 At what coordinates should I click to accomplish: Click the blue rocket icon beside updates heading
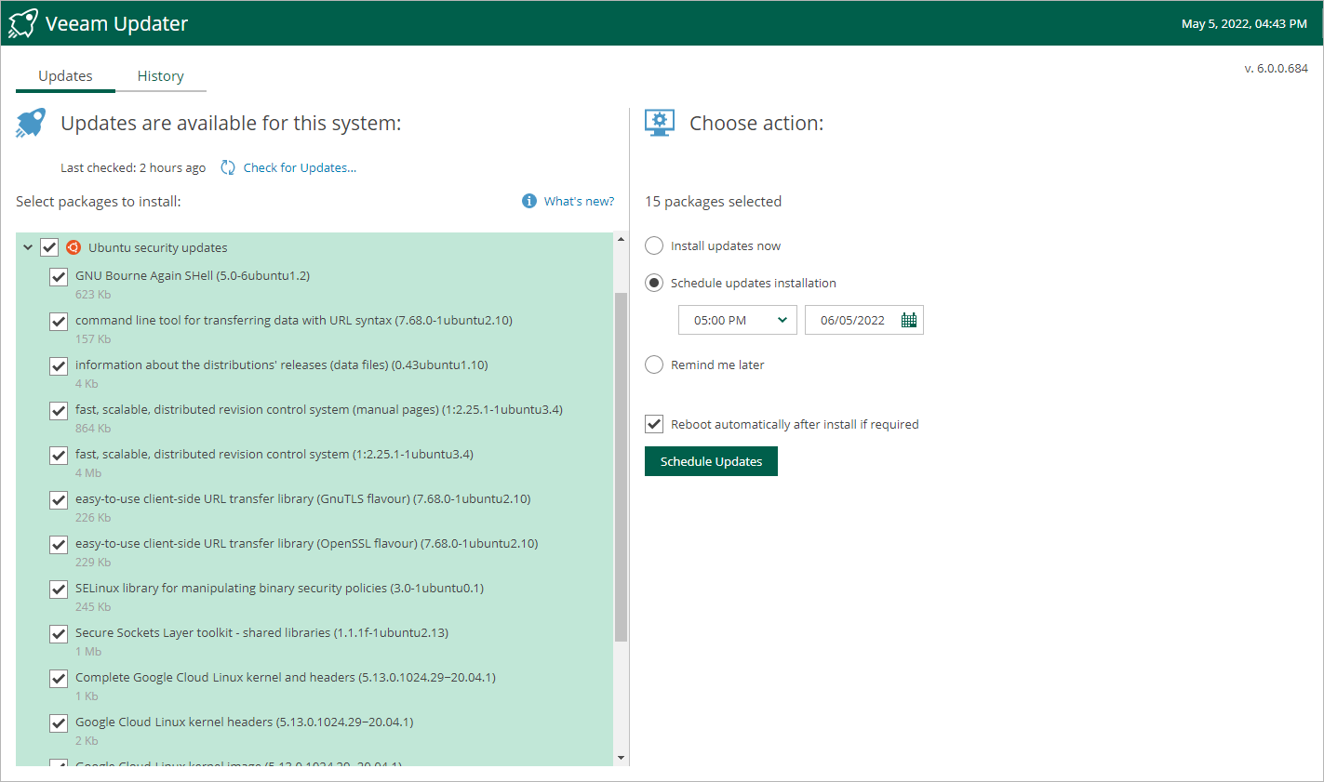click(31, 123)
